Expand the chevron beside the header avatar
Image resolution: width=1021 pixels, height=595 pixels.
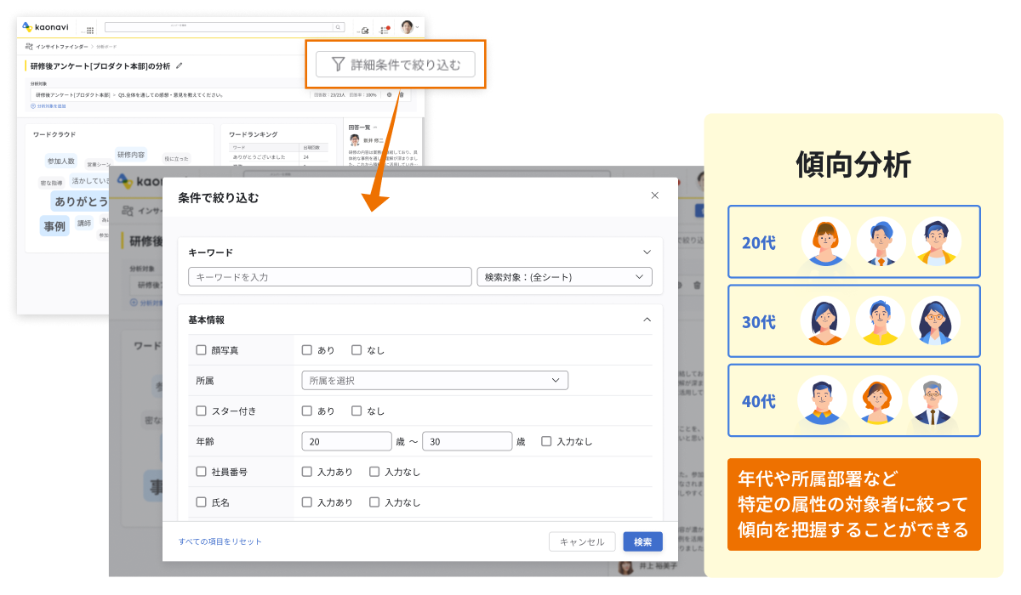point(417,28)
